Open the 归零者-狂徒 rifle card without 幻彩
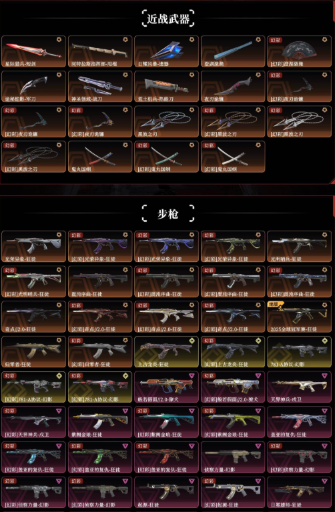The image size is (335, 512). (33, 352)
